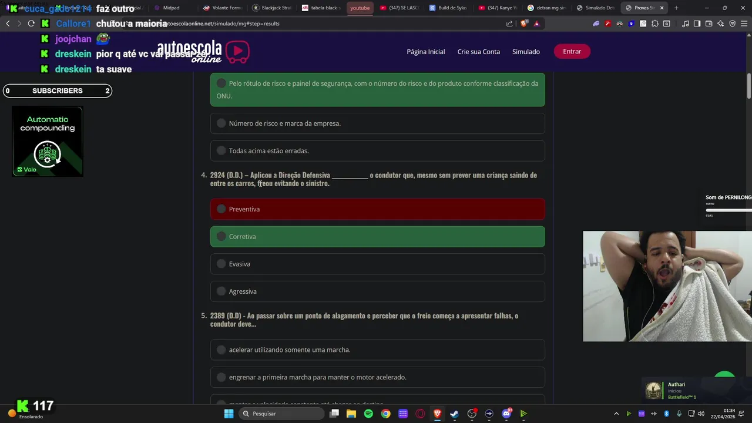The image size is (752, 423).
Task: Open 'Crie sua Conta' link
Action: tap(479, 52)
